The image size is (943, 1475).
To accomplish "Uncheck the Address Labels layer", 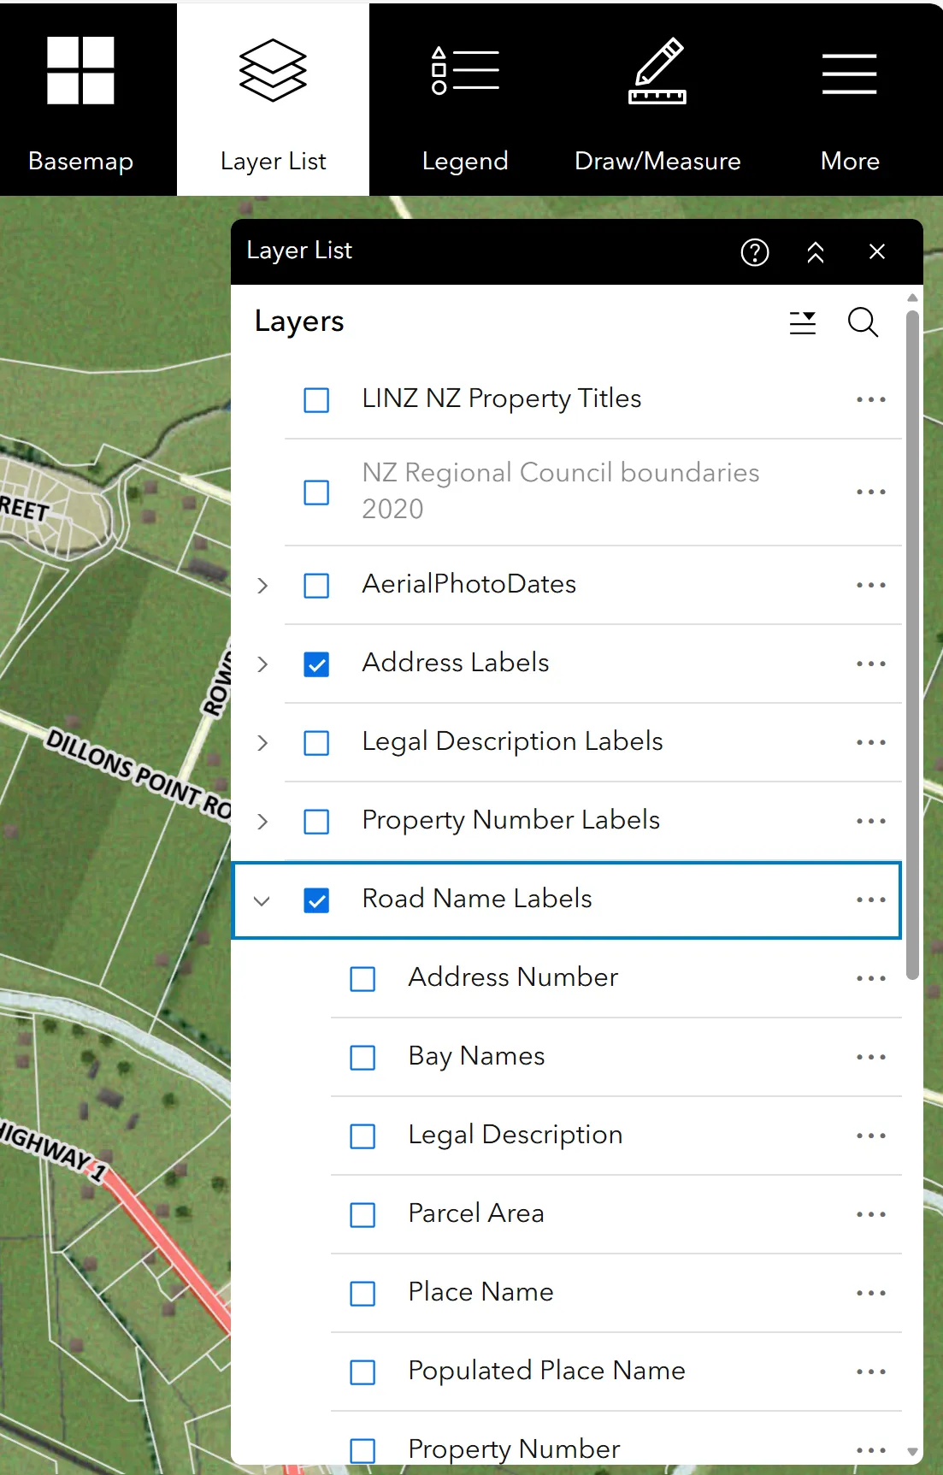I will (x=316, y=664).
